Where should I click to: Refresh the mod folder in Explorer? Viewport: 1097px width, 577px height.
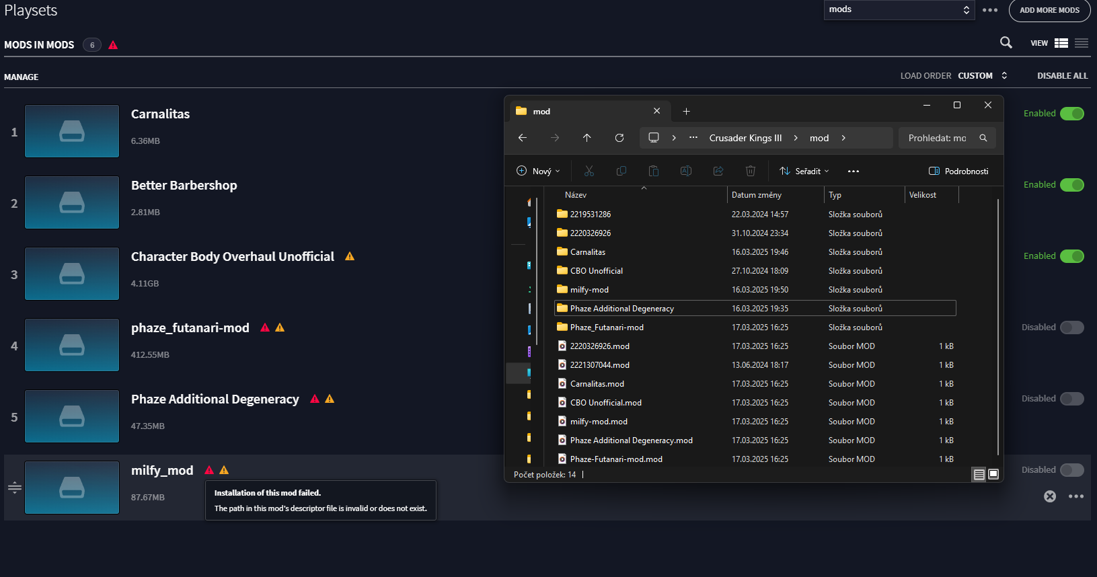[619, 138]
